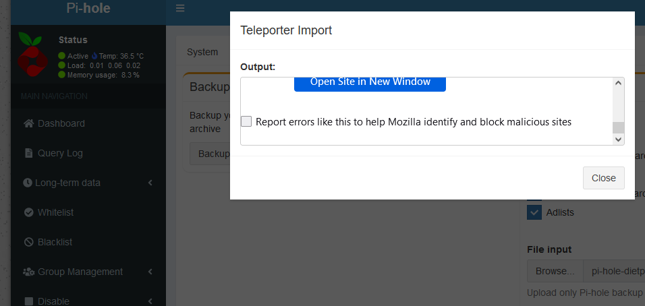
Task: Switch to the System tab
Action: (x=202, y=52)
